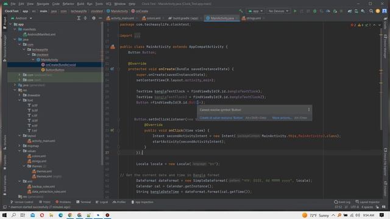The height and width of the screenshot is (219, 390).
Task: Click the notification center icon in tray
Action: point(382,215)
